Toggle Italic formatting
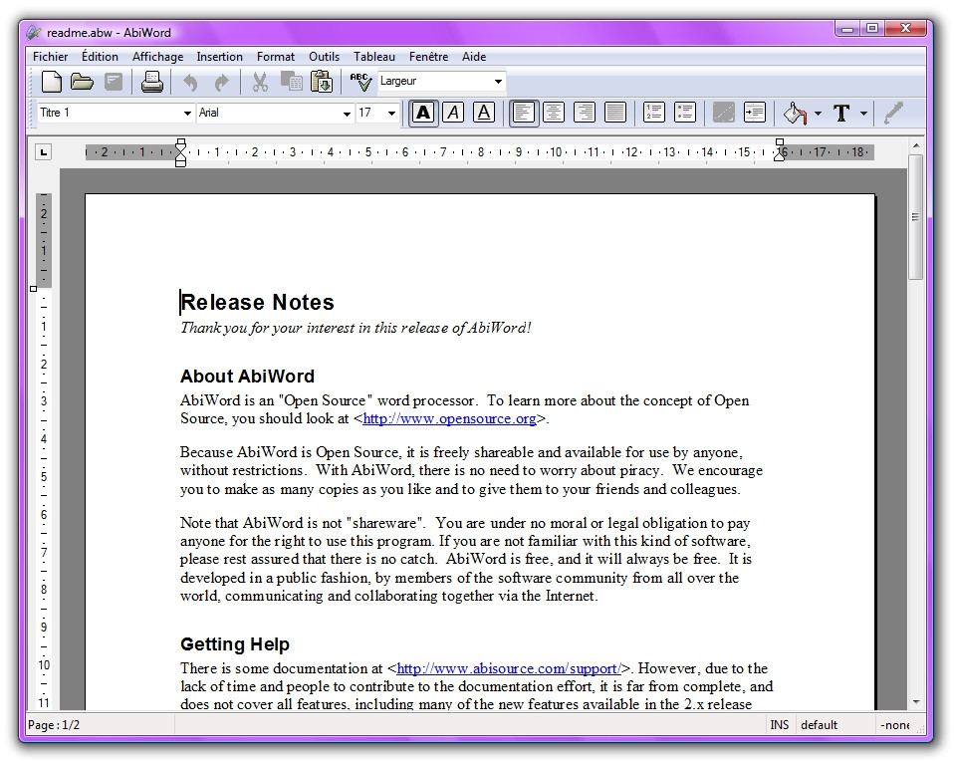This screenshot has width=954, height=761. (x=453, y=113)
